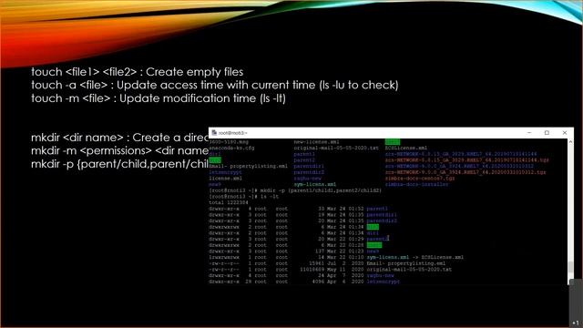583x328 pixels.
Task: Click the slide line starting 'mkdir -m <permissions>'
Action: pyautogui.click(x=119, y=151)
